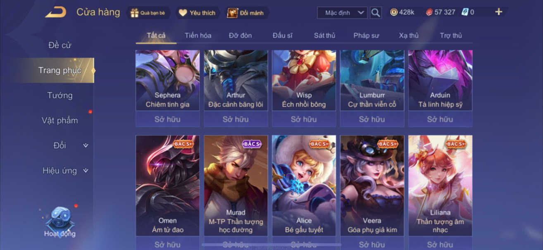Select Tướng in the left sidebar

(60, 95)
